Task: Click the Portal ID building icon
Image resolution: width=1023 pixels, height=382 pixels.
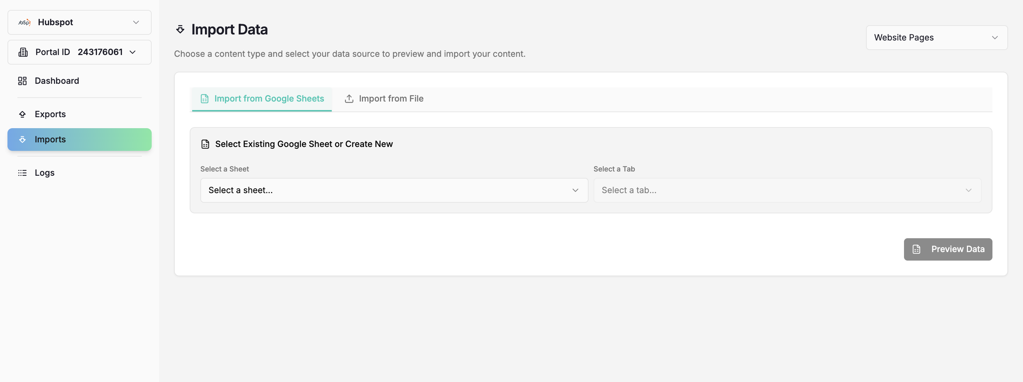Action: 23,52
